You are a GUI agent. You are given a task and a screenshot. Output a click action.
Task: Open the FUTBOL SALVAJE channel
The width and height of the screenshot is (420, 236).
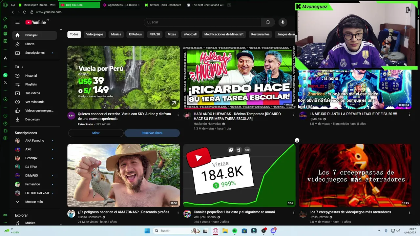[34, 193]
